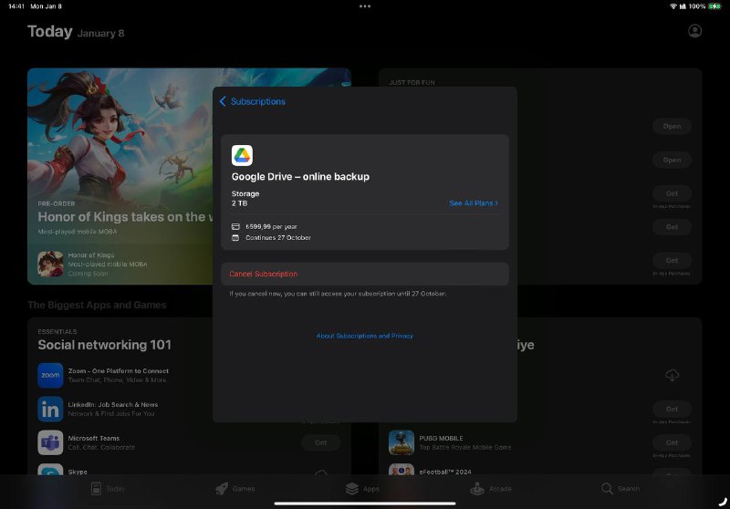Open Honor of Kings small app icon

pyautogui.click(x=50, y=264)
